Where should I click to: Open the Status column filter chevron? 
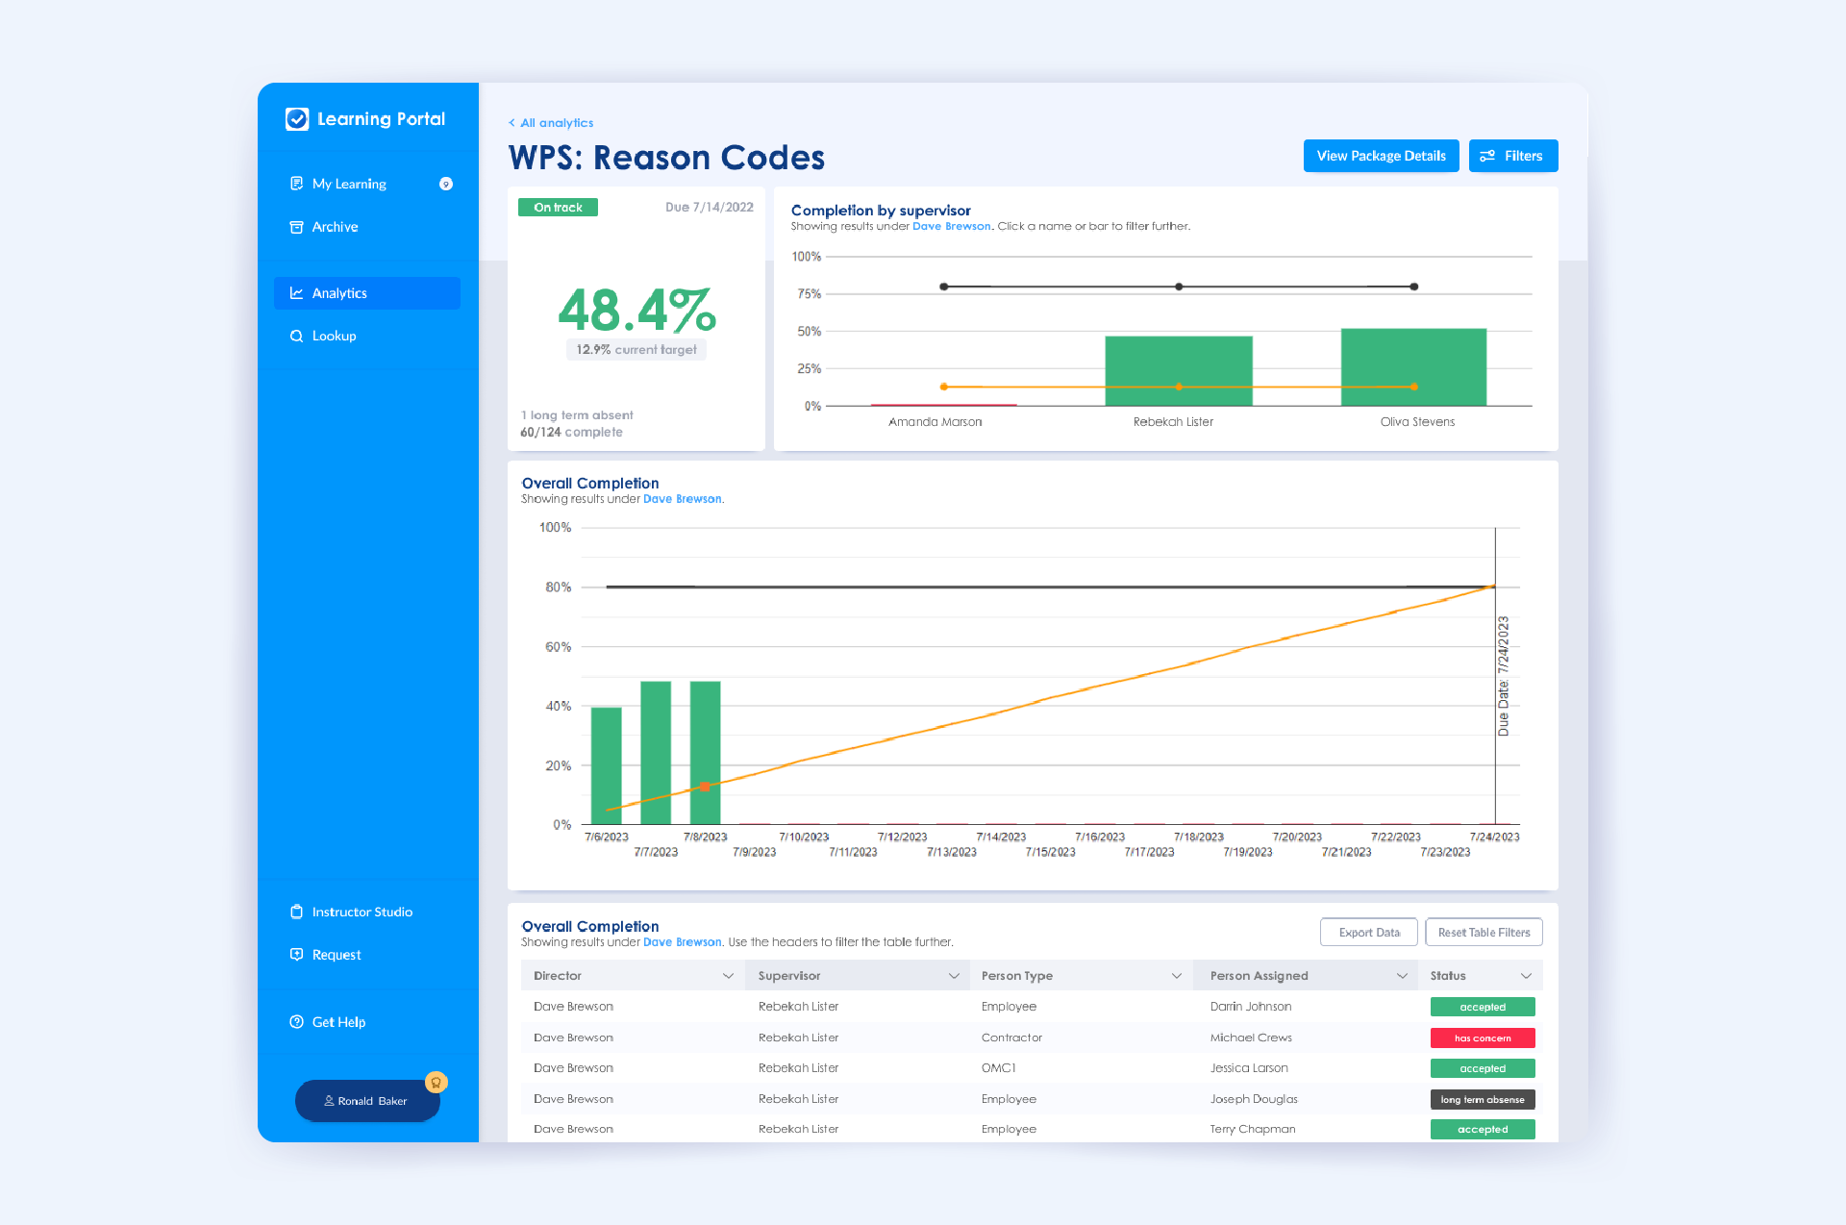1526,976
